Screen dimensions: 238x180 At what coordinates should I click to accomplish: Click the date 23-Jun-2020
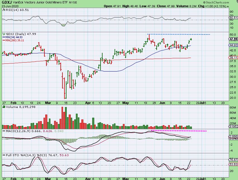pyautogui.click(x=10, y=6)
